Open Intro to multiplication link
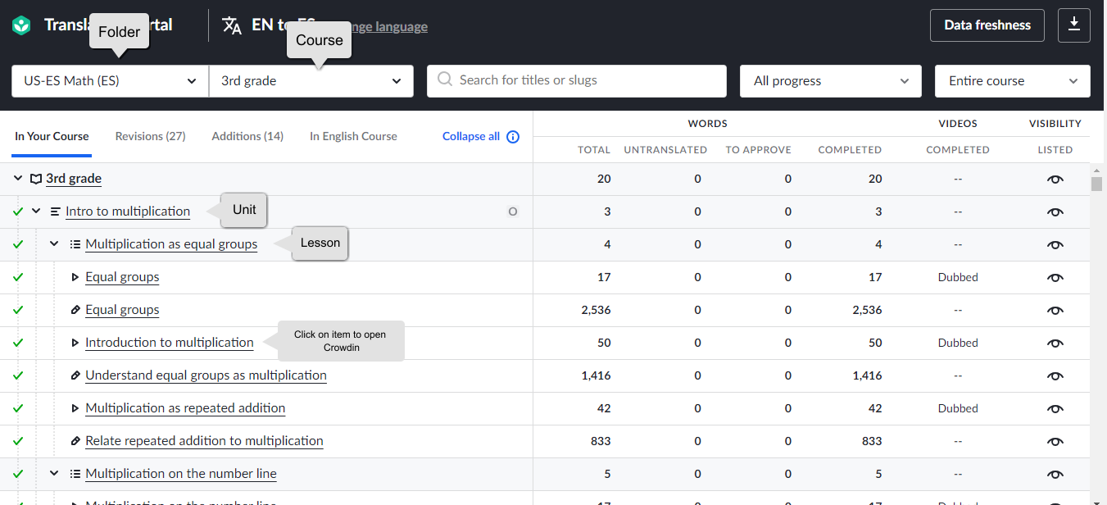The image size is (1107, 505). pos(128,212)
